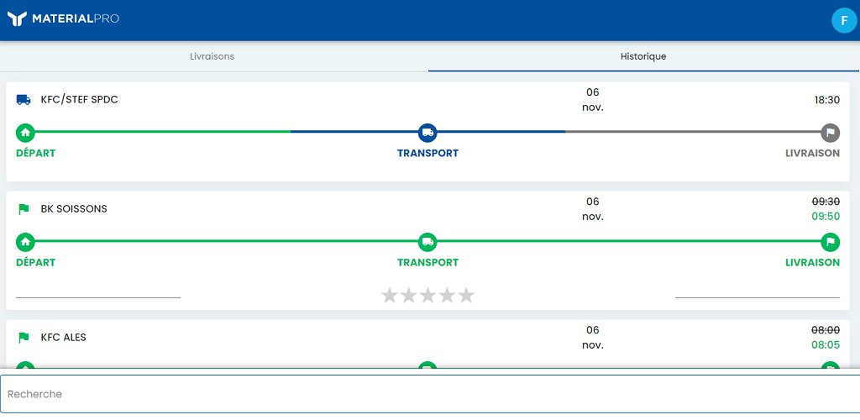Screen dimensions: 860x420
Task: Set BK SOISSONS rating to three stars
Action: tap(427, 295)
